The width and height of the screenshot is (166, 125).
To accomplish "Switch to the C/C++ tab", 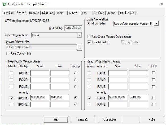I will tap(74, 13).
